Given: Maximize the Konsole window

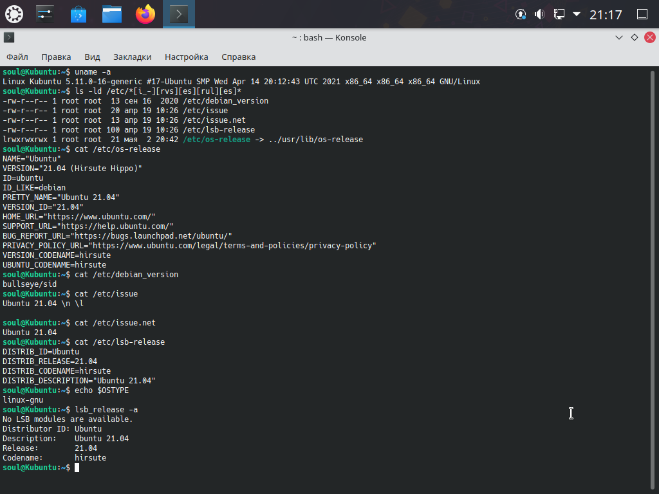Looking at the screenshot, I should (635, 37).
